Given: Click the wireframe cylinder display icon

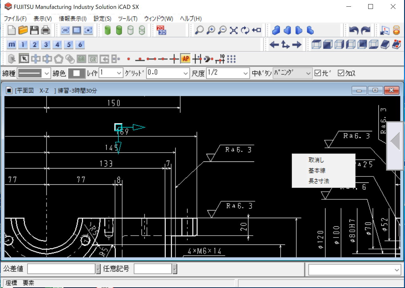Looking at the screenshot, I should point(130,30).
